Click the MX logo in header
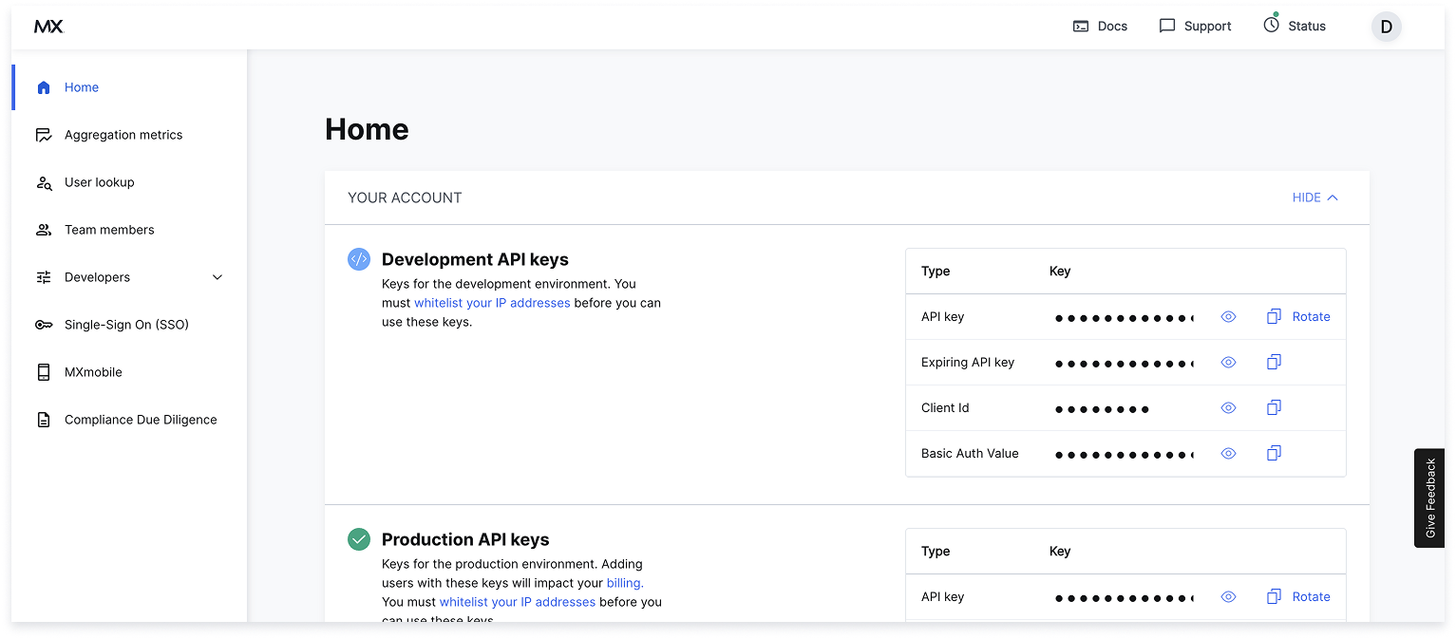Image resolution: width=1456 pixels, height=639 pixels. (x=48, y=27)
